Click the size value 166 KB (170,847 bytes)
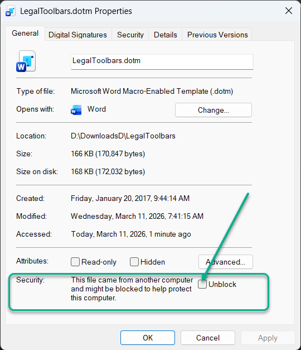This screenshot has height=350, width=301. click(108, 154)
